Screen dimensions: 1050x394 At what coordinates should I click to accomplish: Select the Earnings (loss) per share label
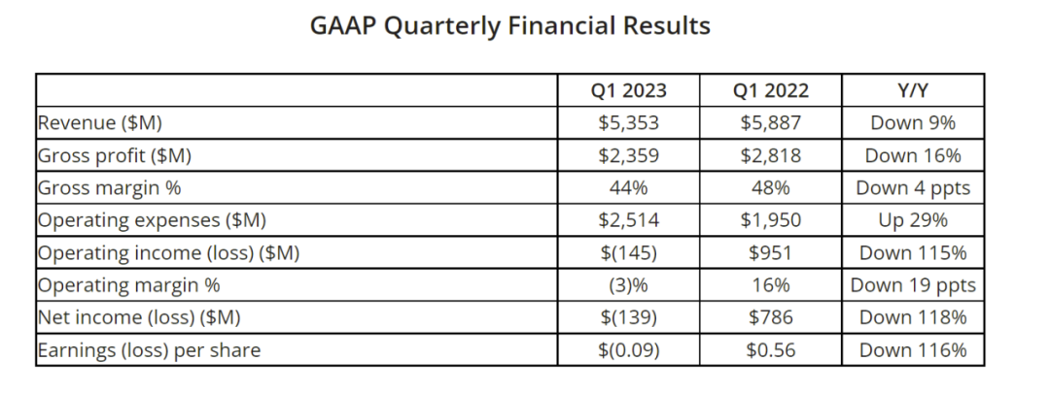149,350
